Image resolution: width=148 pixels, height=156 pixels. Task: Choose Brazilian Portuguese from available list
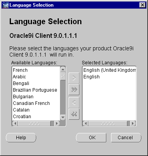coord(36,90)
